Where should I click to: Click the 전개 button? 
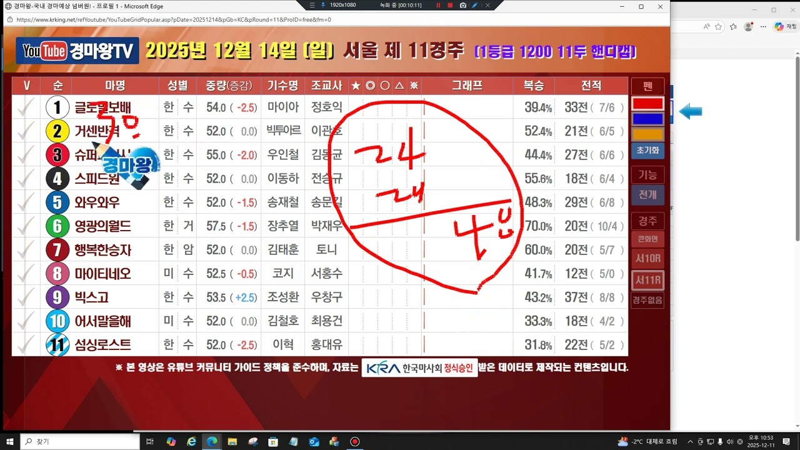pos(647,195)
